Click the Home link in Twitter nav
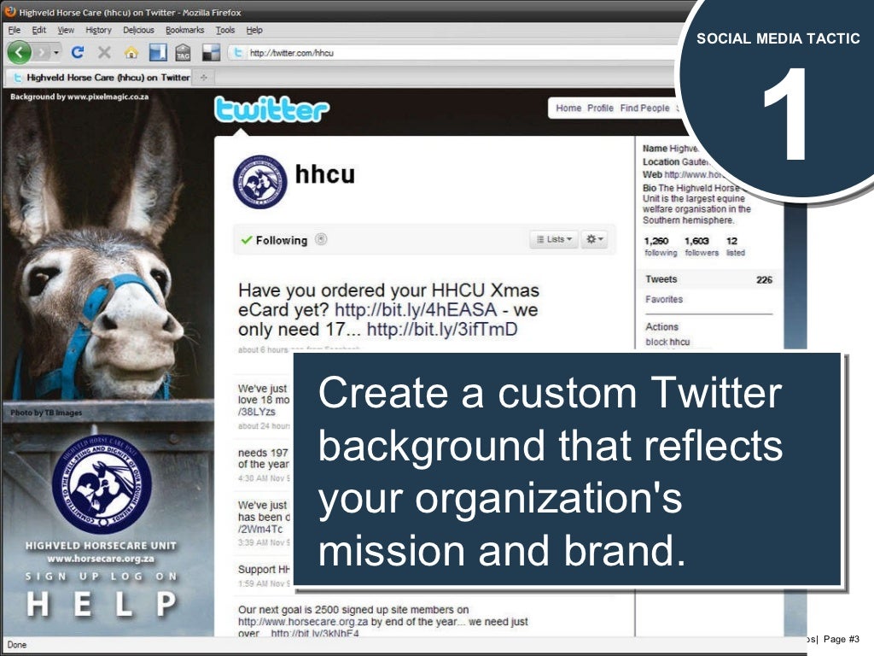 pyautogui.click(x=568, y=108)
